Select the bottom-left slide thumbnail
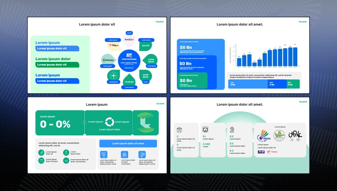This screenshot has height=191, width=337. tap(97, 135)
